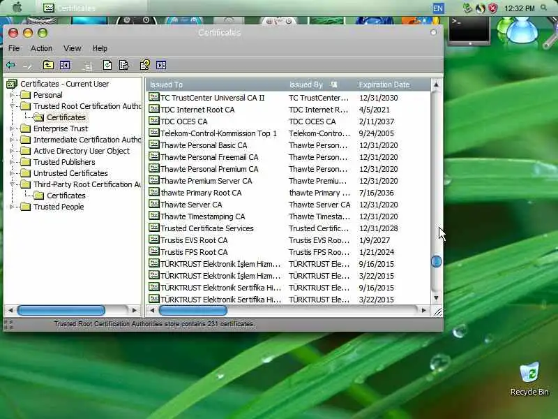Expand the Trusted Publishers node

(x=12, y=162)
